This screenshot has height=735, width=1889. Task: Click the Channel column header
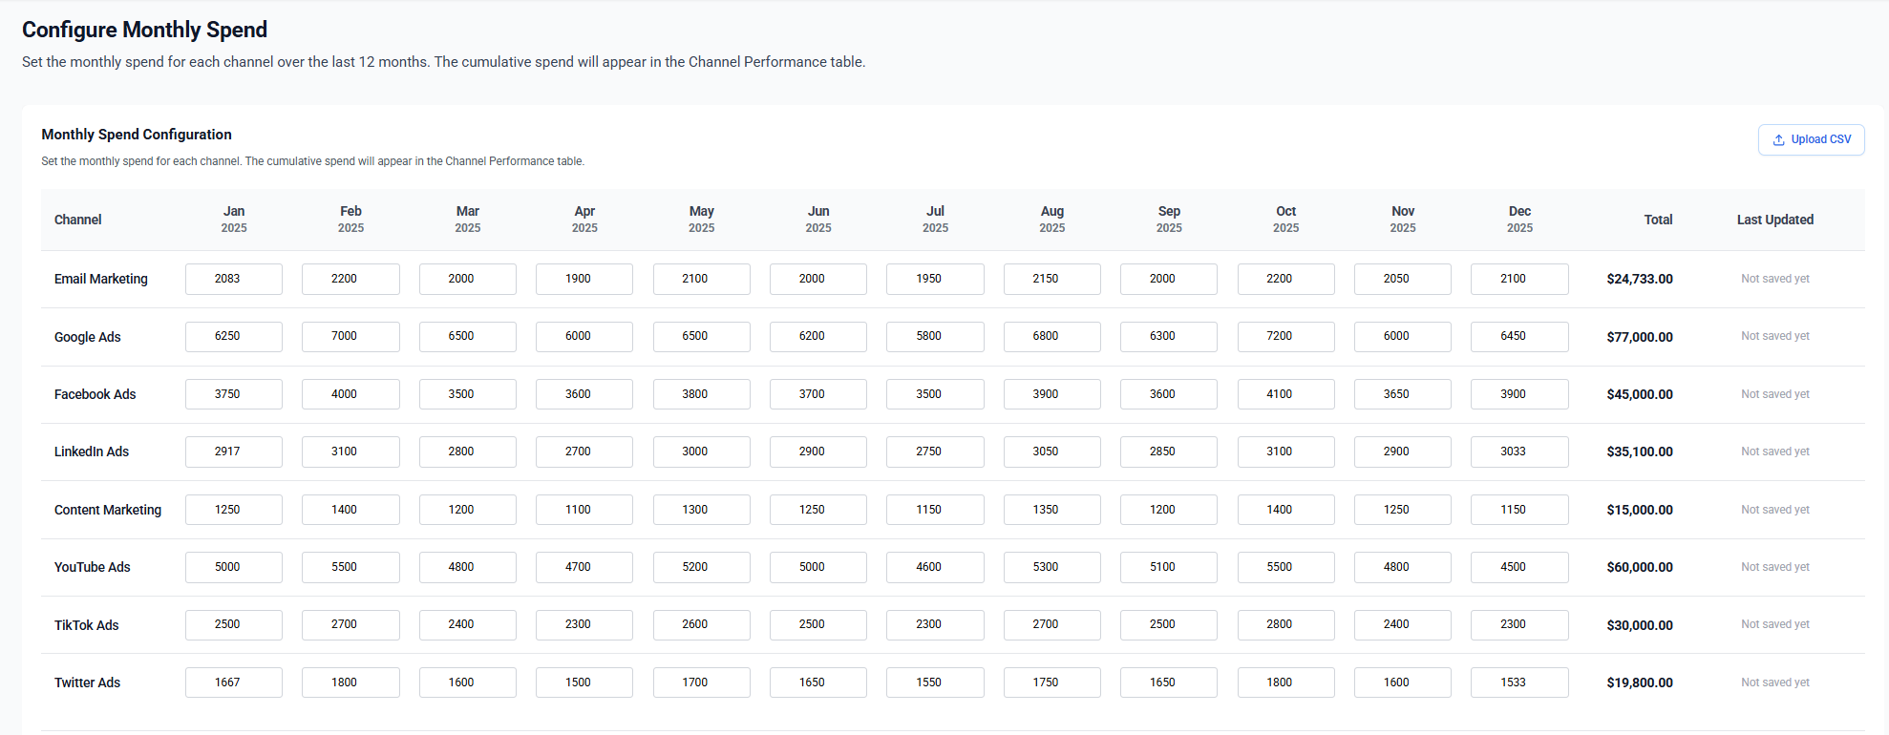(78, 220)
